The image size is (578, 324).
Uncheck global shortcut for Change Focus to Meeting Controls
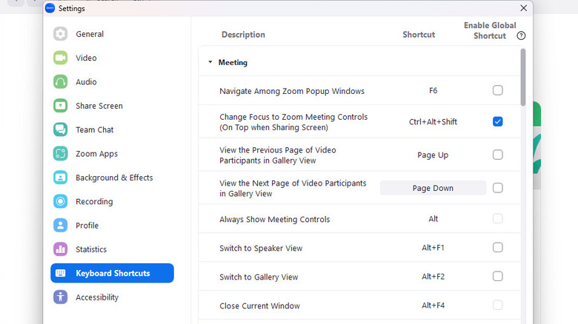(x=497, y=121)
